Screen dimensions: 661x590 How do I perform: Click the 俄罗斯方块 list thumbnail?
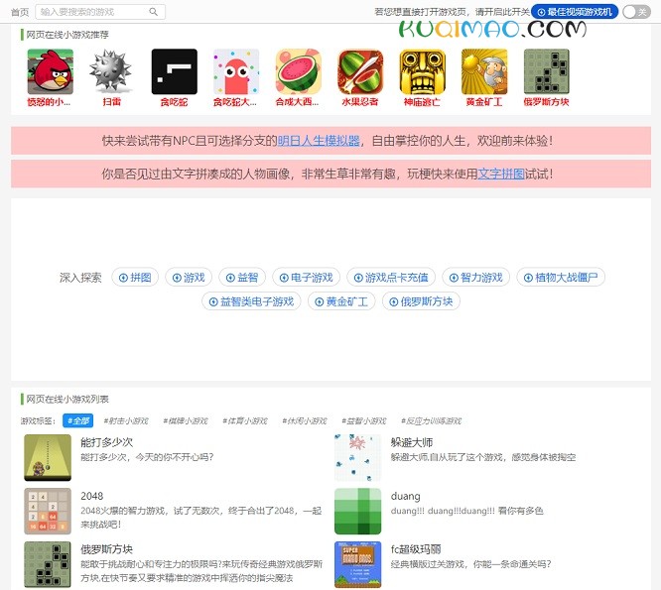[x=48, y=565]
